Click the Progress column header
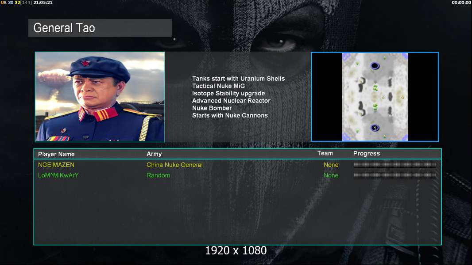This screenshot has height=265, width=472. pyautogui.click(x=366, y=154)
